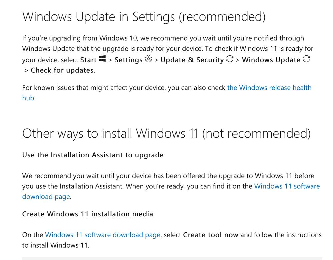Click the sync icon after Windows Update
This screenshot has height=260, width=333.
click(x=306, y=59)
